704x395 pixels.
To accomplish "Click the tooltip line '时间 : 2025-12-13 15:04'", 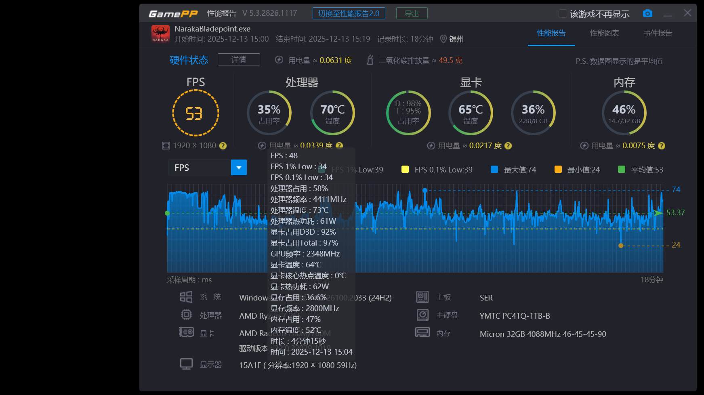I will coord(311,352).
